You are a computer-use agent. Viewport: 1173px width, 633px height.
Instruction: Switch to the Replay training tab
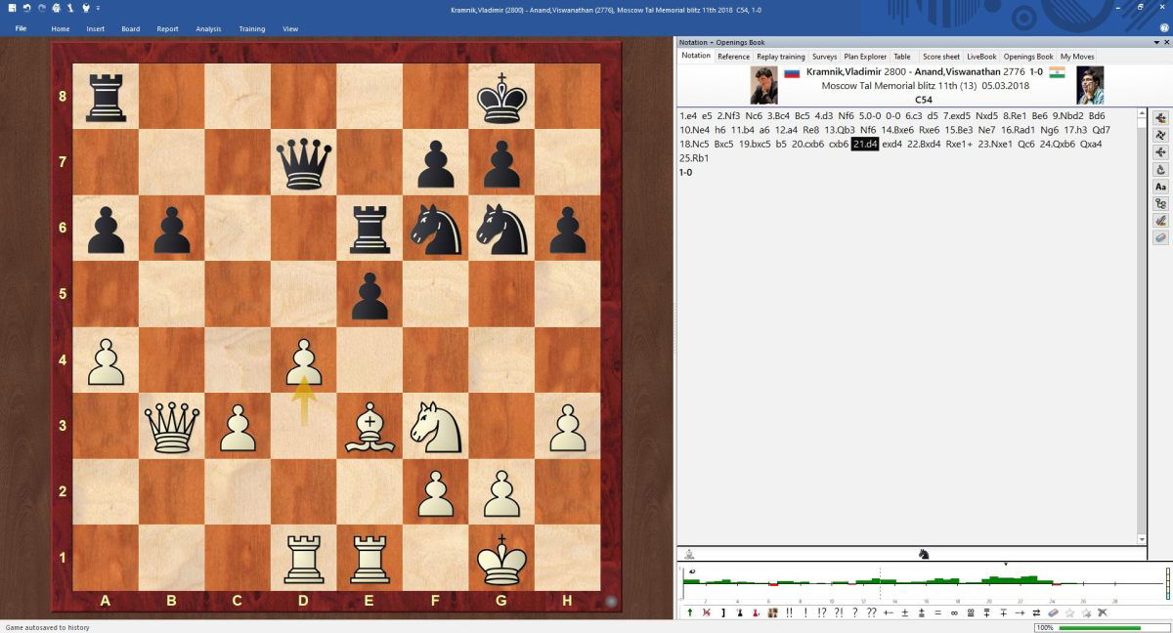[x=780, y=57]
